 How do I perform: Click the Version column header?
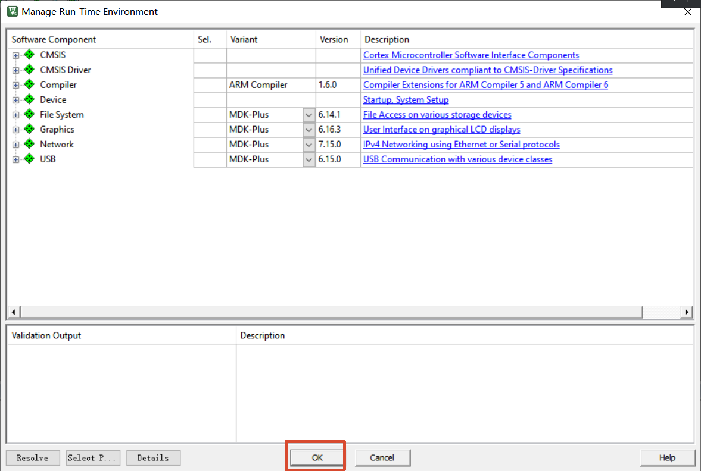338,39
